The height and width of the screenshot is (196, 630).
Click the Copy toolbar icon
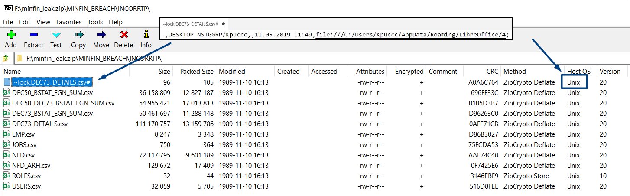(x=78, y=36)
